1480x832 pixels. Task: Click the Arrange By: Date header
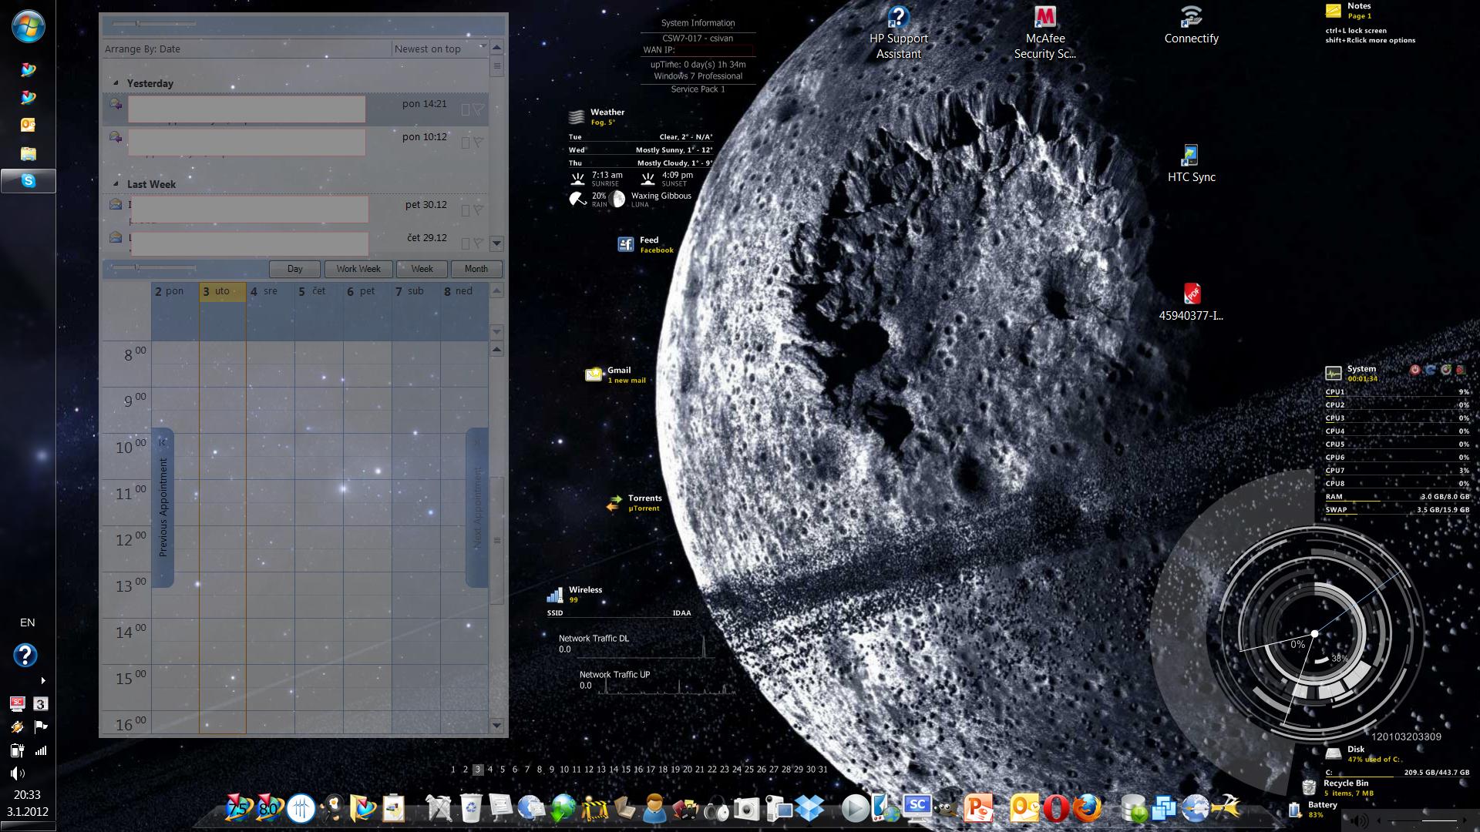tap(143, 49)
